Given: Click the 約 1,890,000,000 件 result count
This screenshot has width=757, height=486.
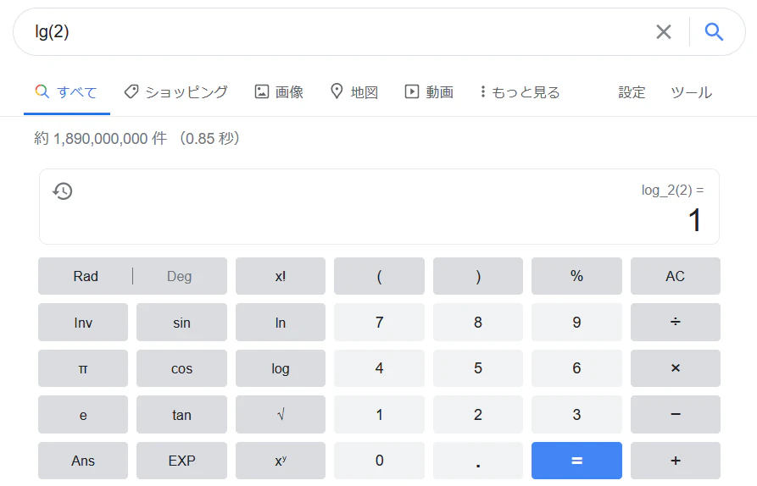Looking at the screenshot, I should tap(100, 138).
